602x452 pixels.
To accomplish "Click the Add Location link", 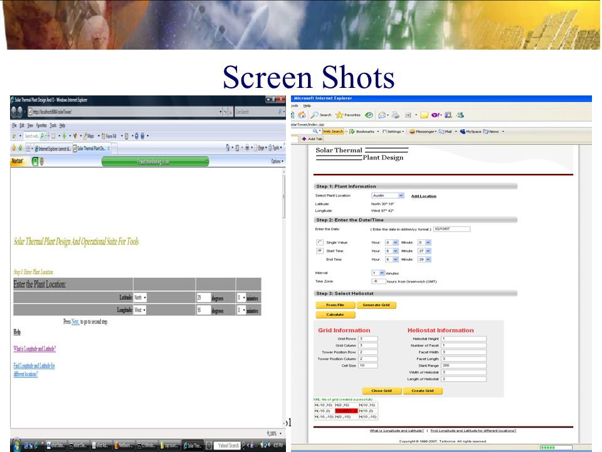I will (424, 196).
